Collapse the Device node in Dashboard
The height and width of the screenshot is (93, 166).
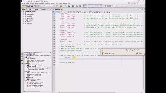pyautogui.click(x=25, y=57)
